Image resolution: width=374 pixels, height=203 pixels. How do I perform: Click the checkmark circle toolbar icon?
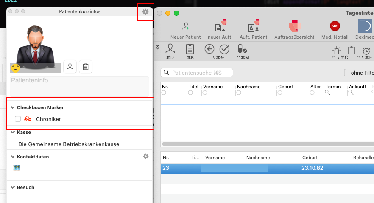coord(224,49)
